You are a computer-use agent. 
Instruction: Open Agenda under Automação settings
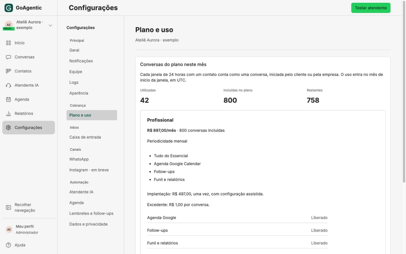92,203
